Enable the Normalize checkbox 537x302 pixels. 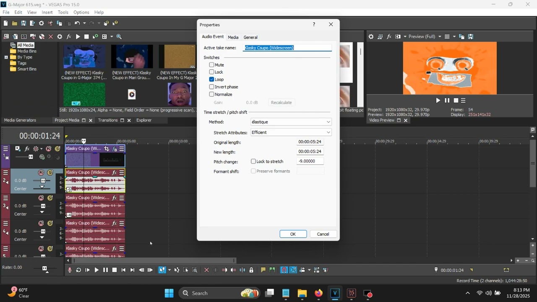pos(211,94)
